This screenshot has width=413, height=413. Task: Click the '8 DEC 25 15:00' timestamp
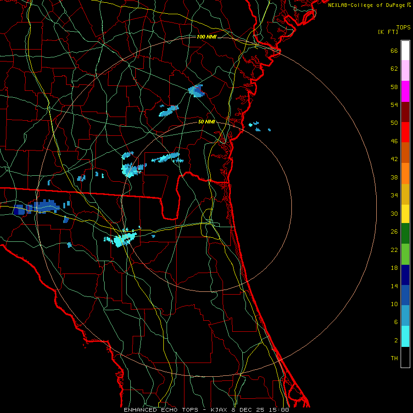click(261, 410)
